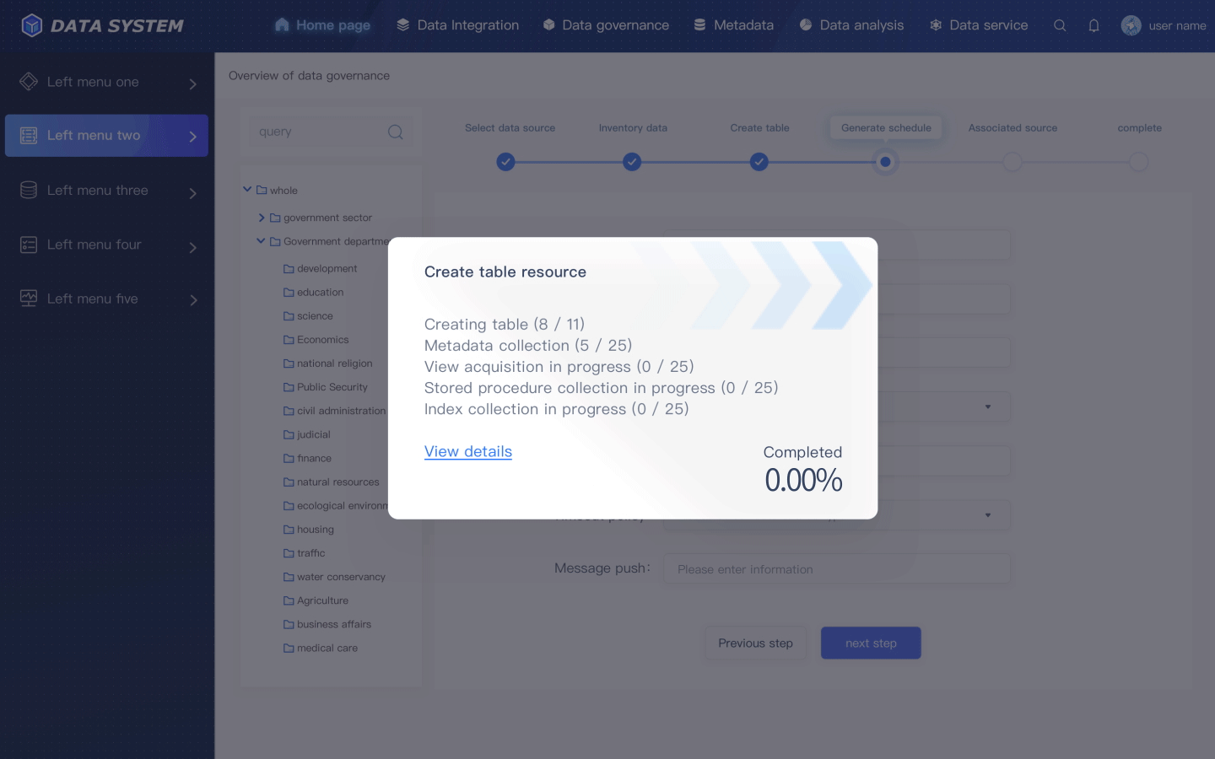Open View details link in dialog

(468, 451)
